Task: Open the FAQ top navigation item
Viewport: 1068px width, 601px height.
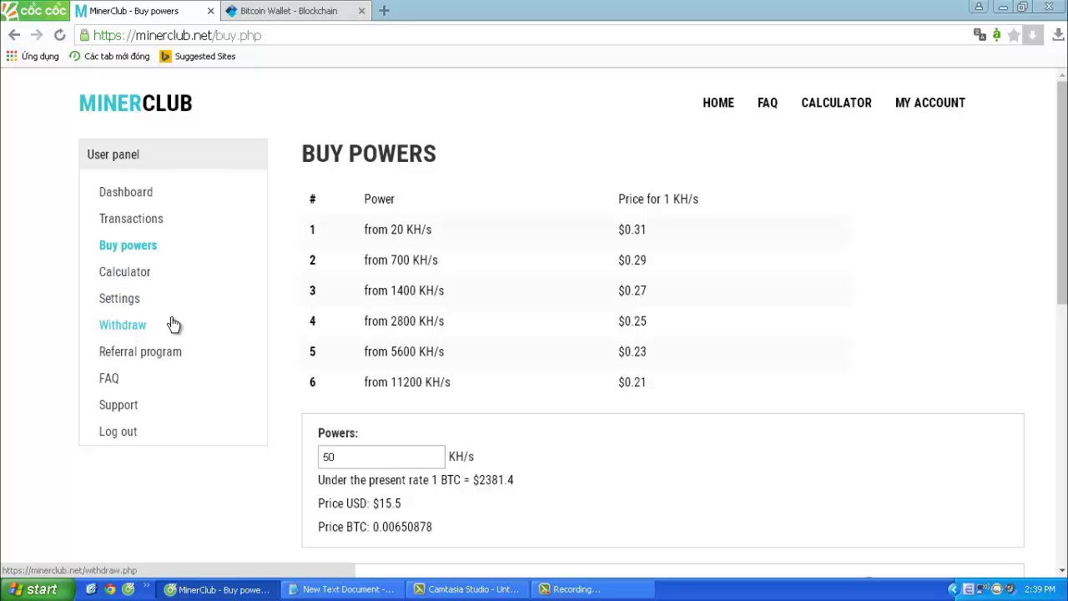Action: 768,103
